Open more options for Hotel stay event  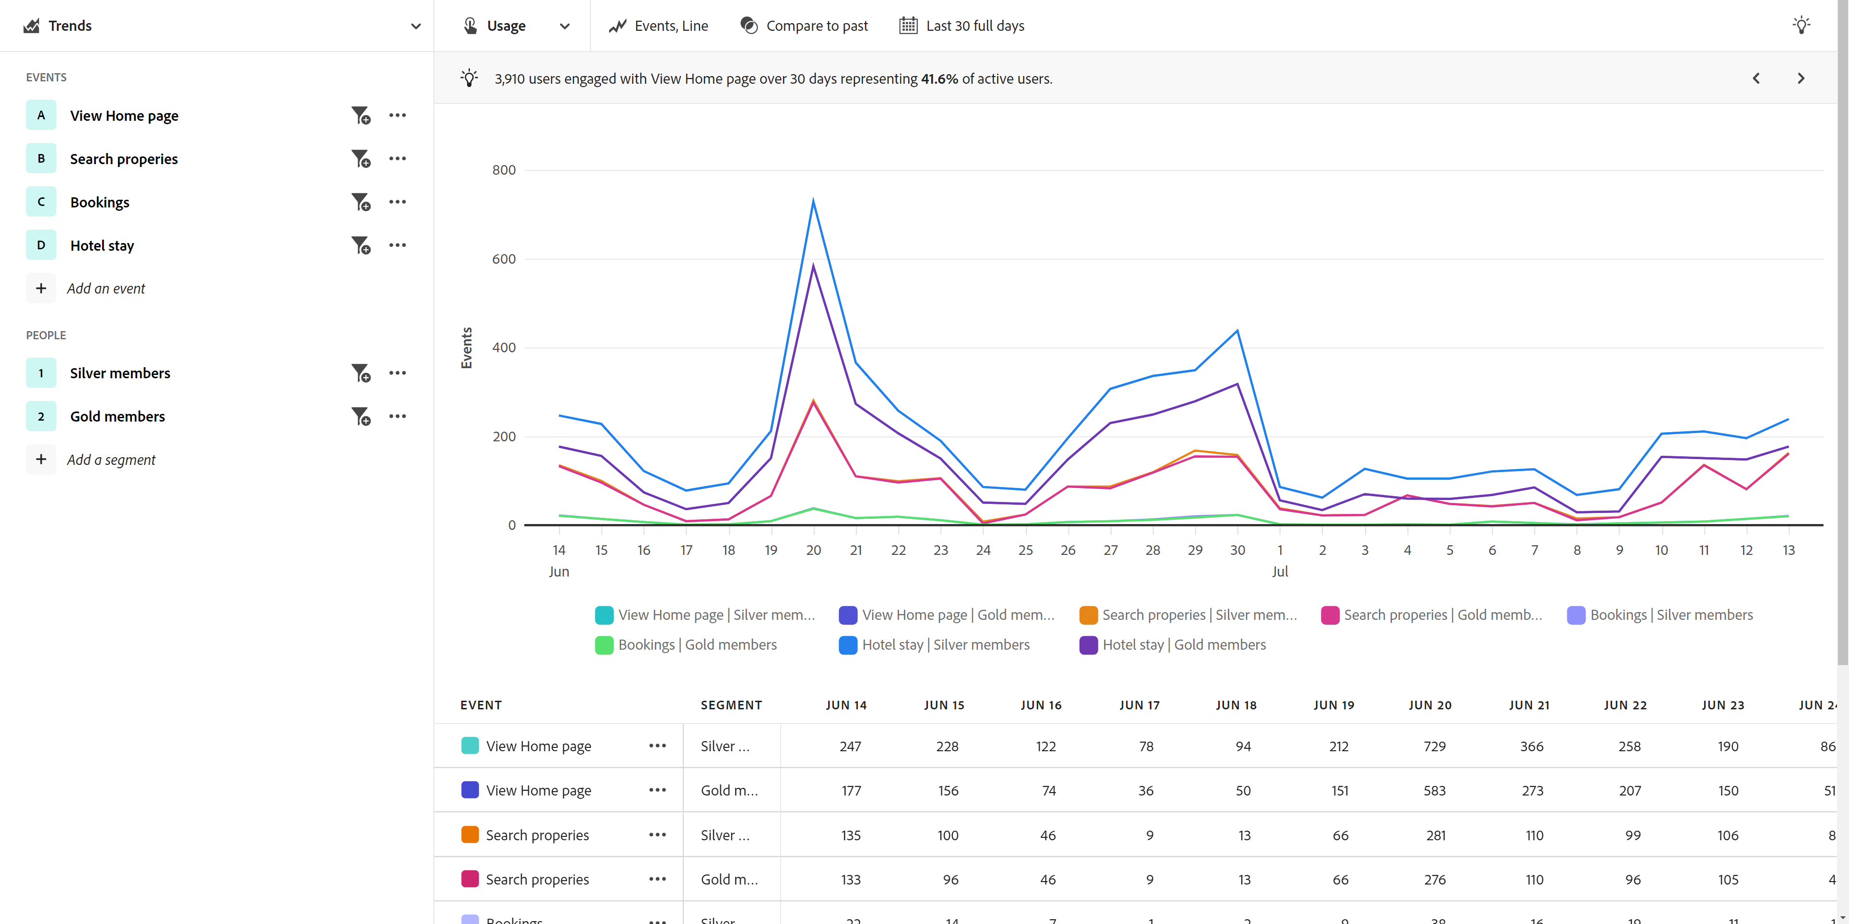[x=398, y=245]
